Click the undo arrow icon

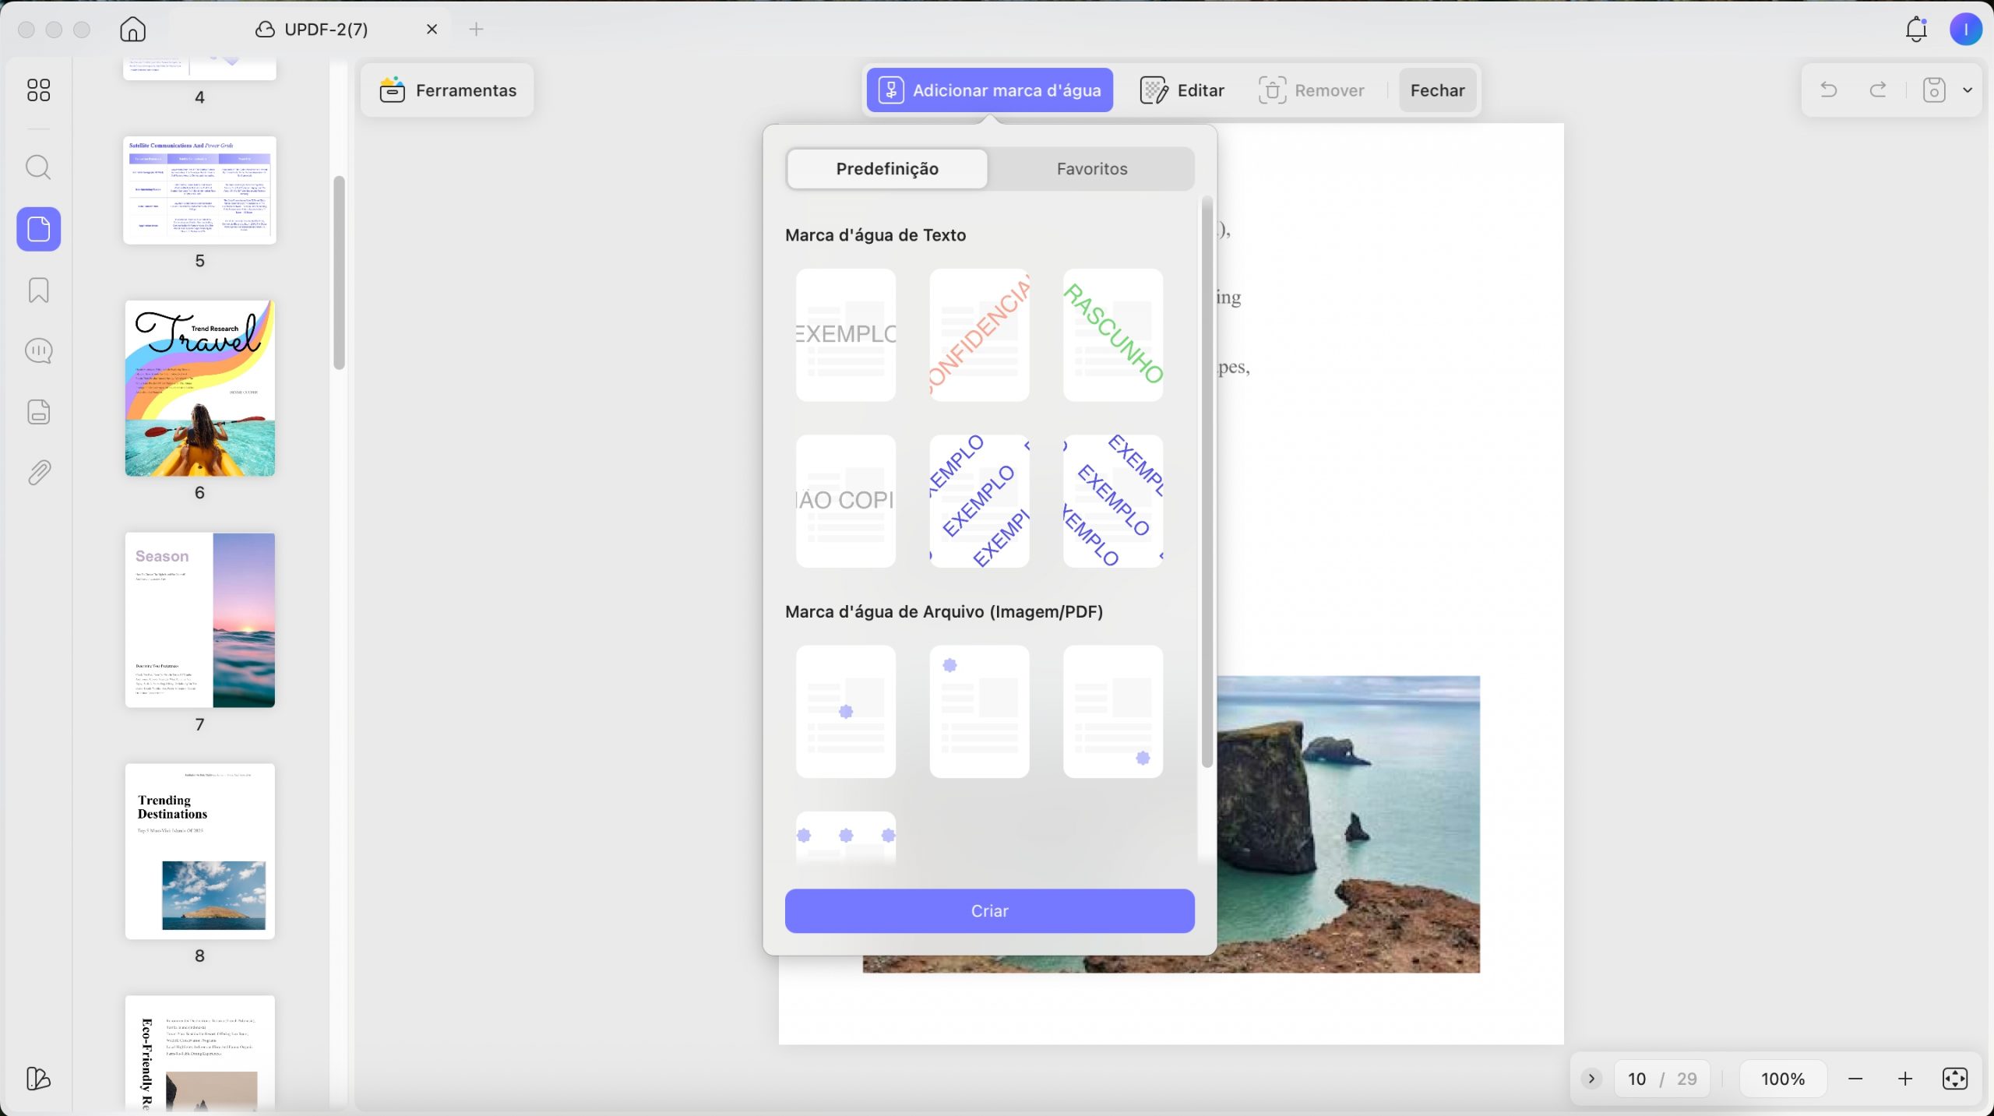coord(1828,90)
